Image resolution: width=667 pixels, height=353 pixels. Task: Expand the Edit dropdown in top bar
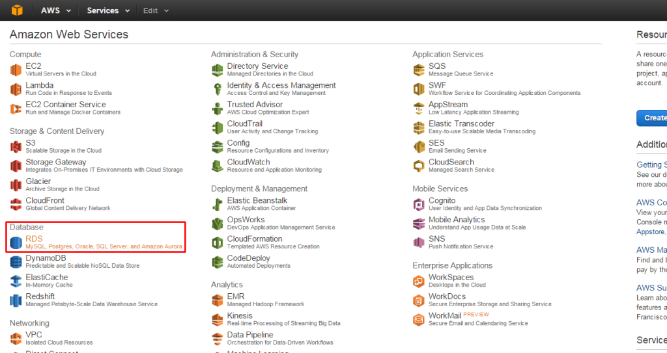click(x=156, y=10)
